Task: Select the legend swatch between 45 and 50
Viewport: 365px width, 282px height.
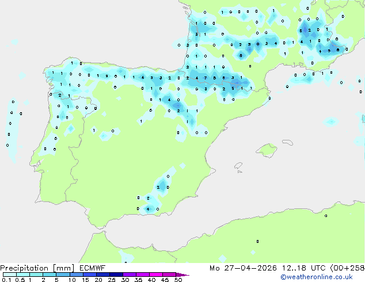Action: (x=169, y=275)
